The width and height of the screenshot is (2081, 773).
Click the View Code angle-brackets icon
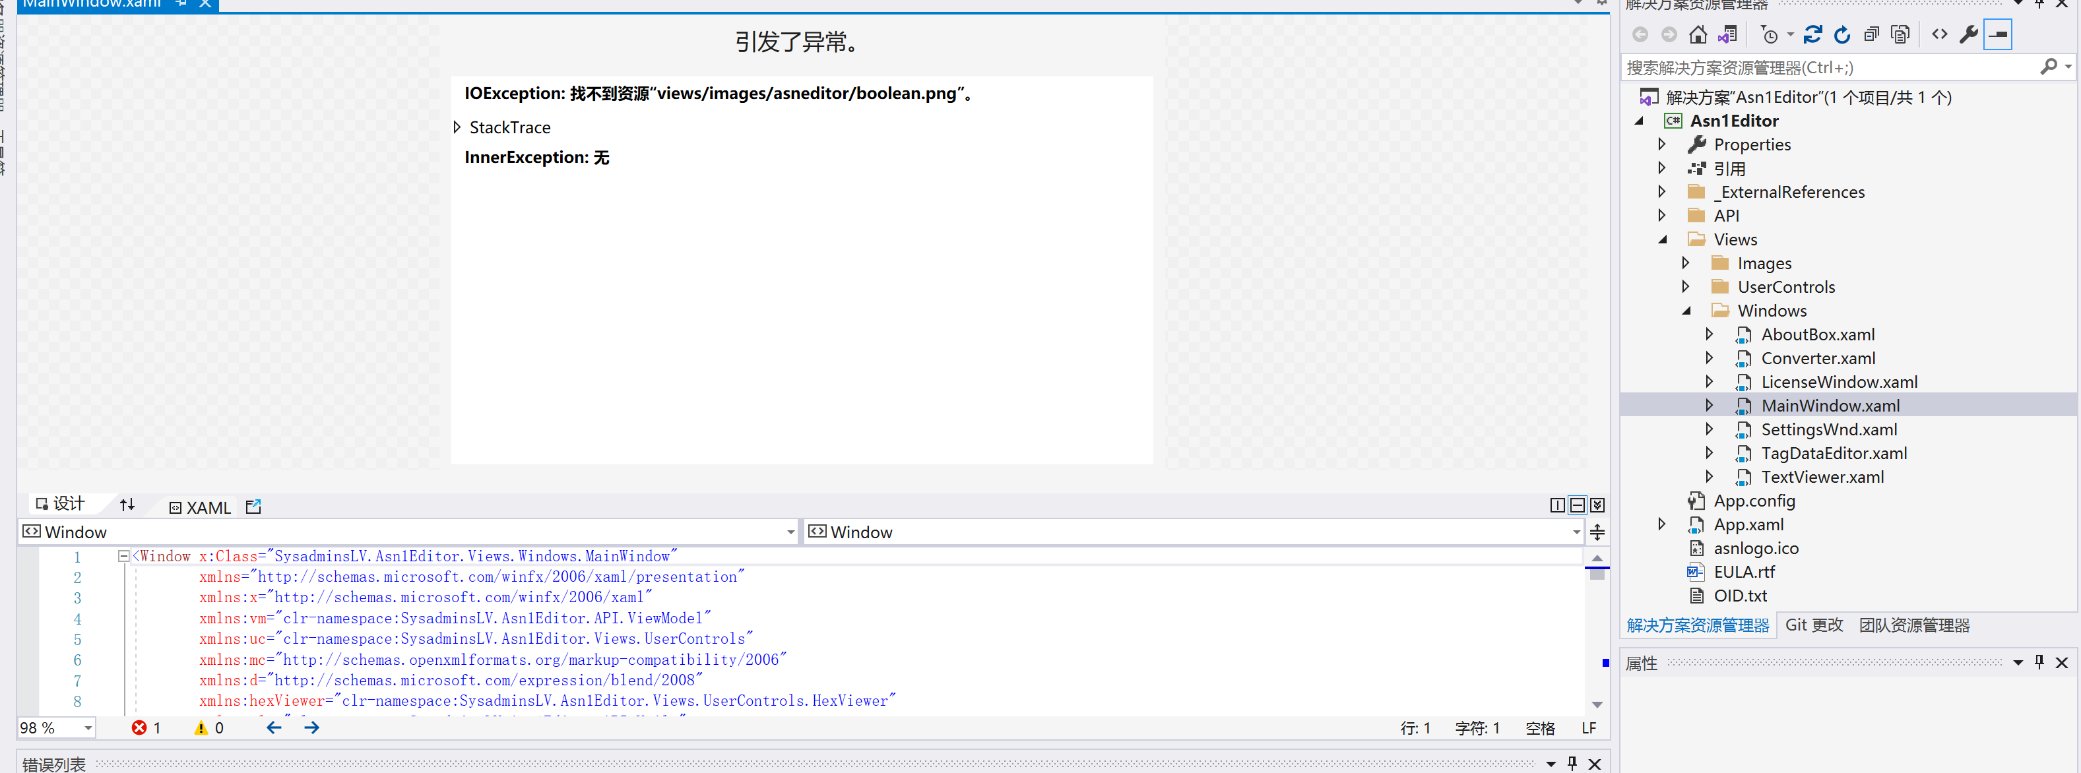pyautogui.click(x=1939, y=34)
